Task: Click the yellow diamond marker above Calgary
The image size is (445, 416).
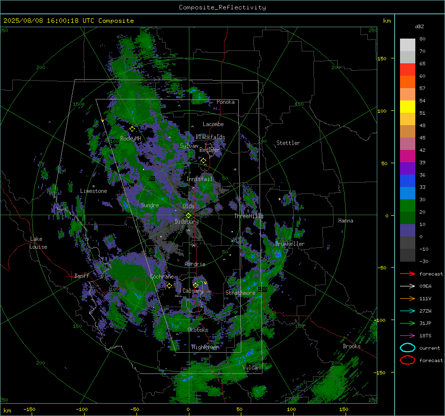Action: coord(195,285)
